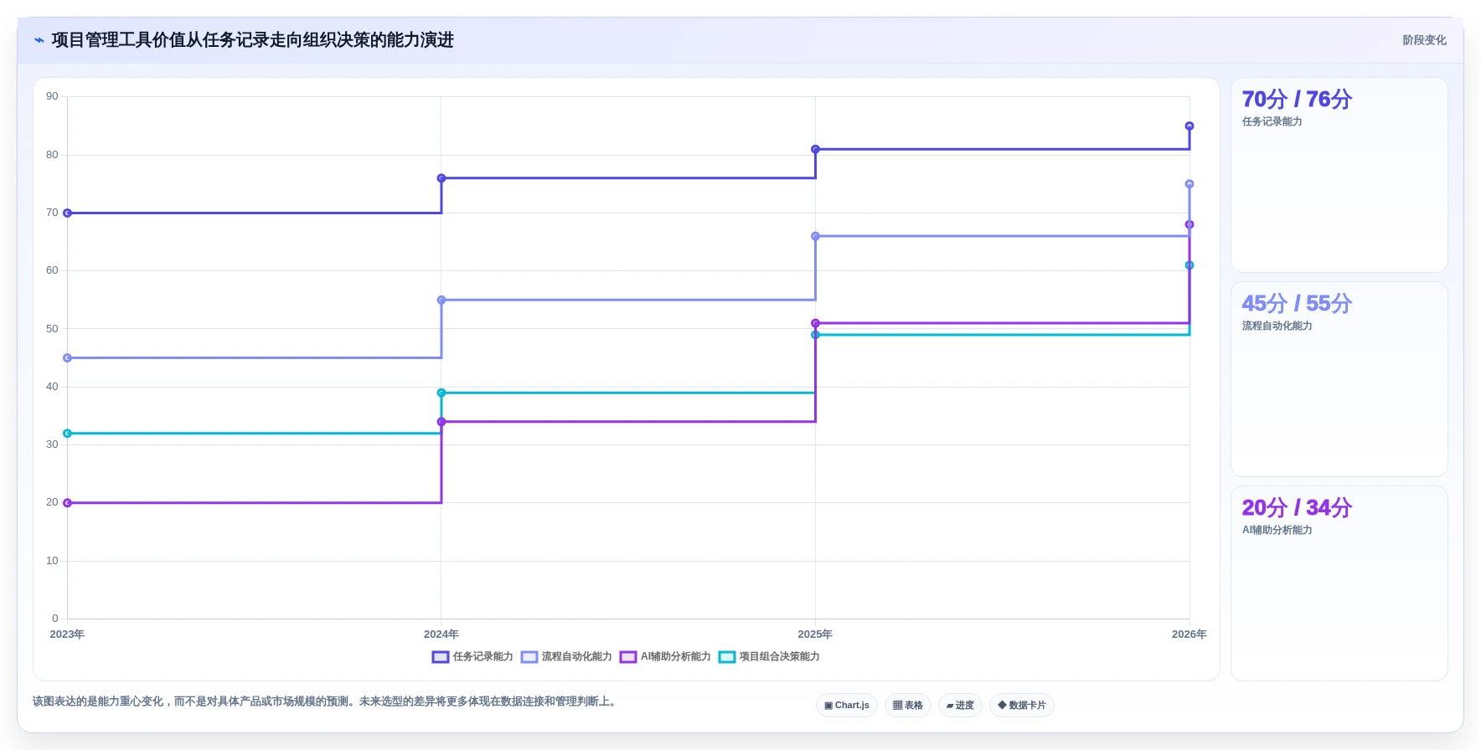
Task: Click the 表格 tag button
Action: [x=908, y=705]
